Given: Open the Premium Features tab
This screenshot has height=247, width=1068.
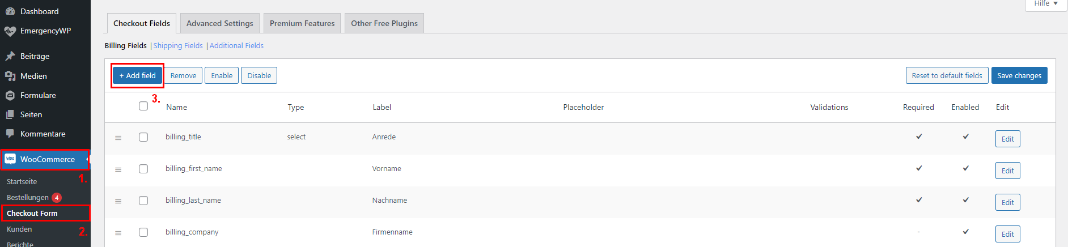Looking at the screenshot, I should pos(302,23).
